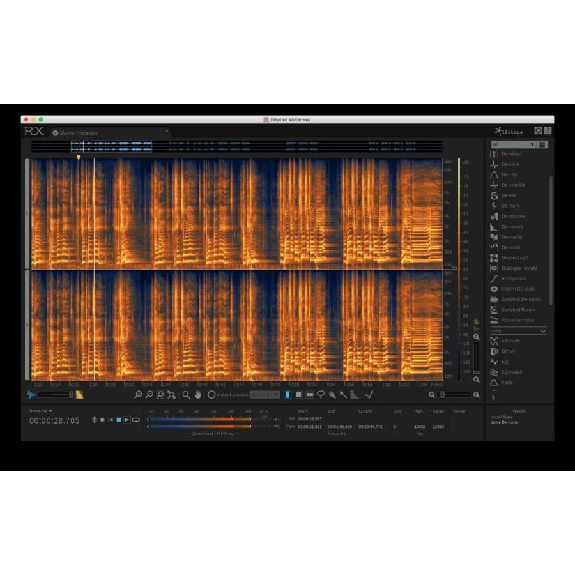
Task: Enable time-frequency selection tool
Action: tap(299, 395)
